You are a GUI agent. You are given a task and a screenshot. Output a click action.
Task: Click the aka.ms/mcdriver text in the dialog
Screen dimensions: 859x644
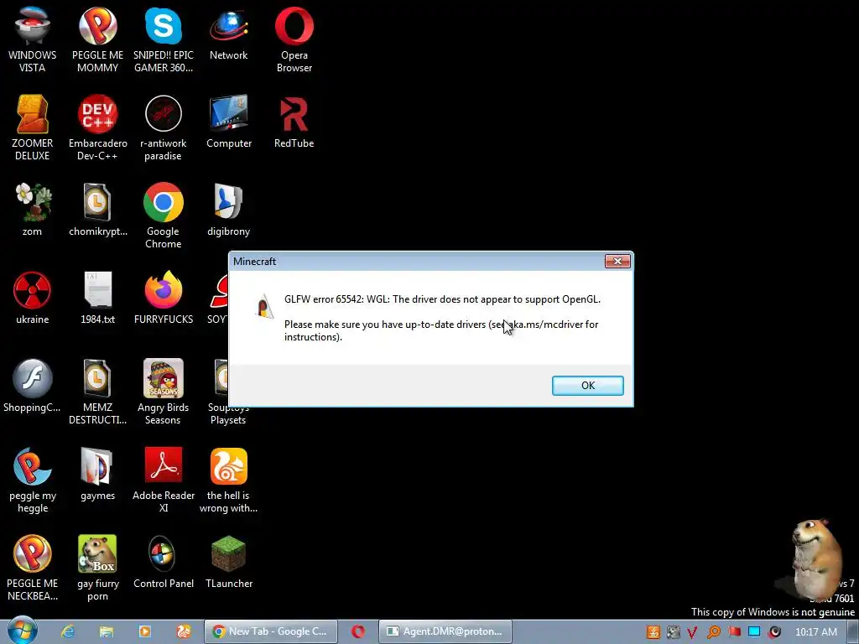[x=545, y=325]
